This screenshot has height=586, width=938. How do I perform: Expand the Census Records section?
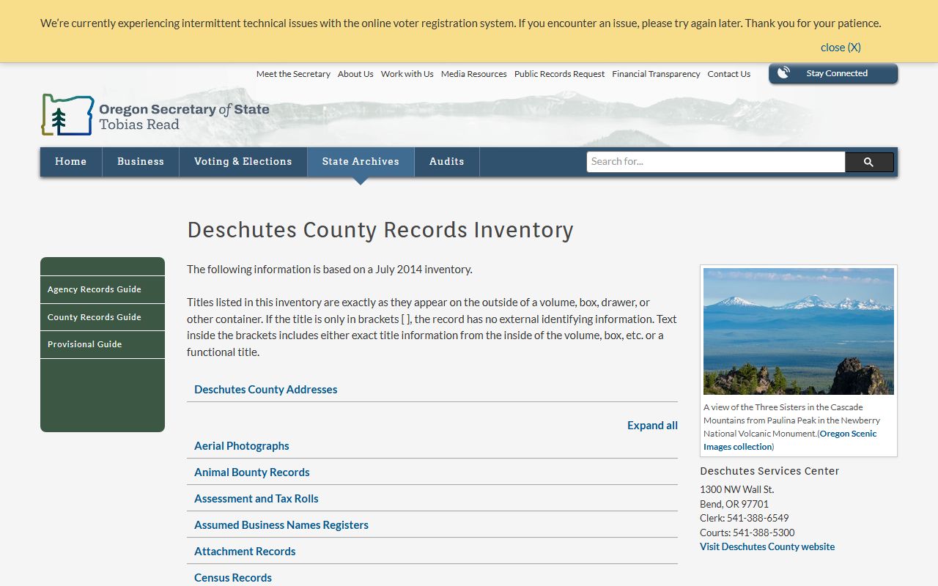(432, 577)
